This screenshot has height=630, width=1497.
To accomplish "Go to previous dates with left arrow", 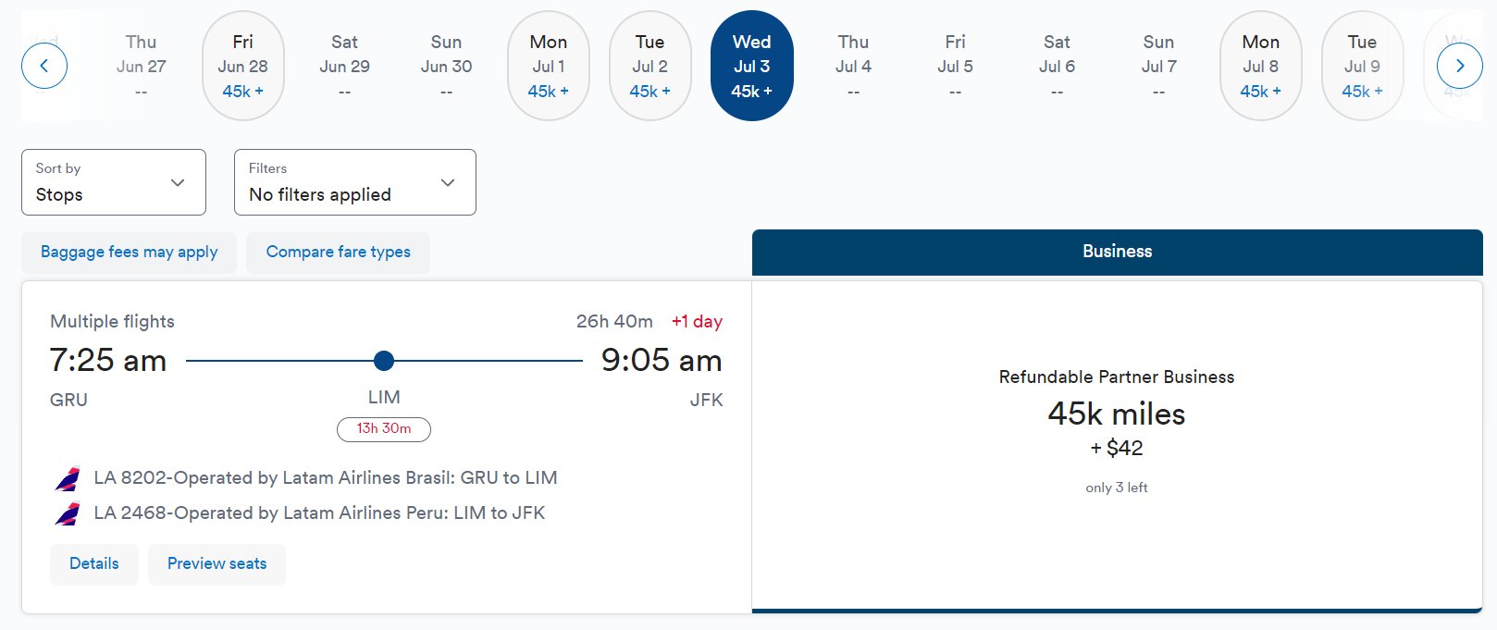I will 44,66.
